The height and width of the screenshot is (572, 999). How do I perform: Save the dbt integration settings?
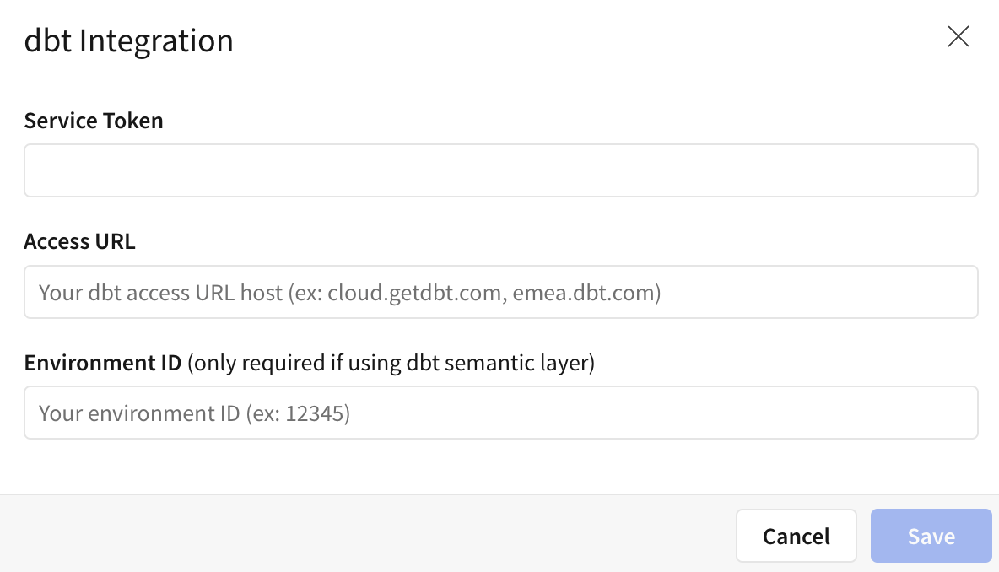[x=931, y=536]
